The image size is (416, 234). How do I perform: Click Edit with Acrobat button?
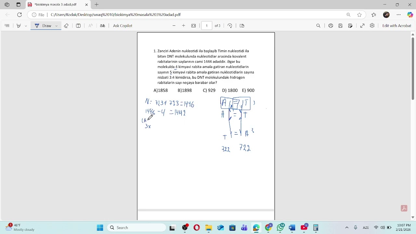pyautogui.click(x=397, y=26)
